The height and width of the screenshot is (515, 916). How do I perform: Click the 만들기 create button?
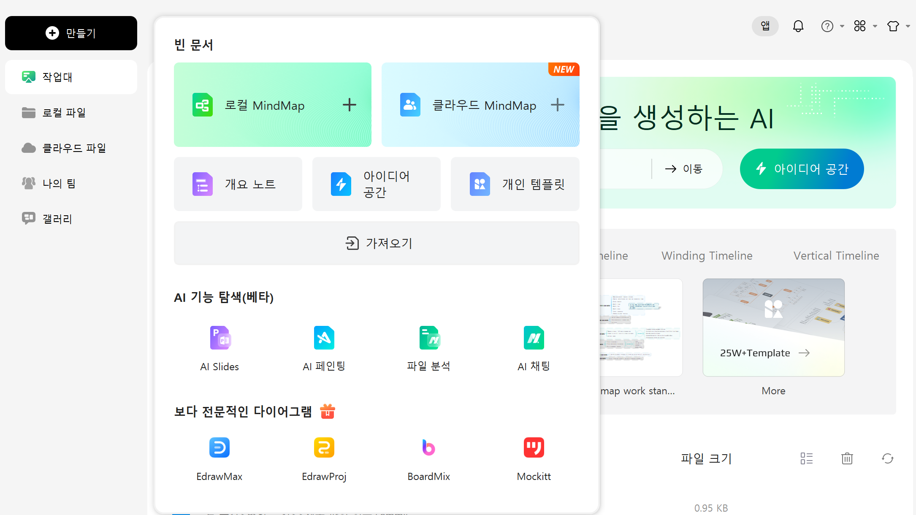tap(71, 33)
